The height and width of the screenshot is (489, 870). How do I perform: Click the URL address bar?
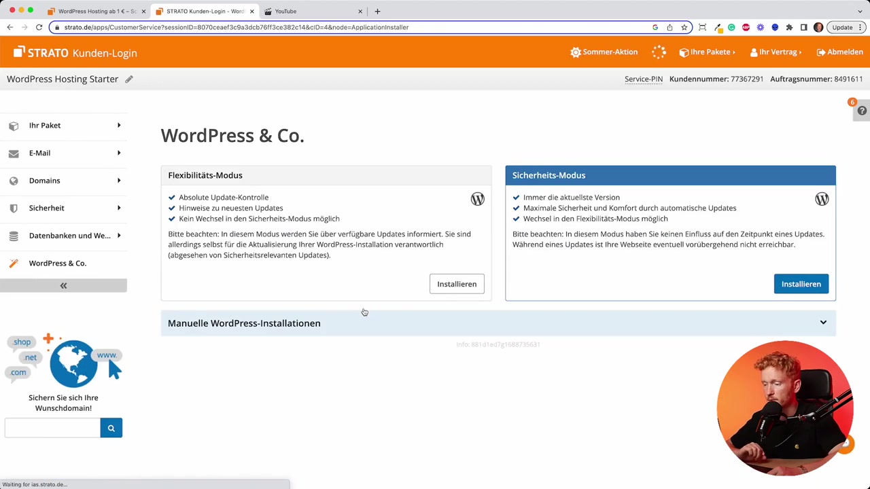click(353, 27)
